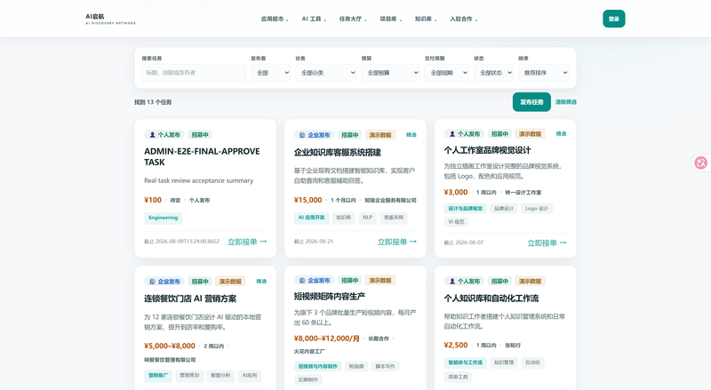Expand the 应用超市 nav menu
The image size is (711, 390).
point(275,19)
